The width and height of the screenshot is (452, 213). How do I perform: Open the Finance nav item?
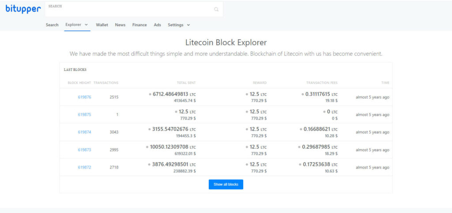(x=139, y=25)
